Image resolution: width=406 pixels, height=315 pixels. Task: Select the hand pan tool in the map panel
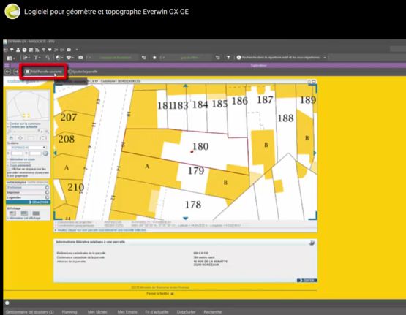click(x=11, y=138)
